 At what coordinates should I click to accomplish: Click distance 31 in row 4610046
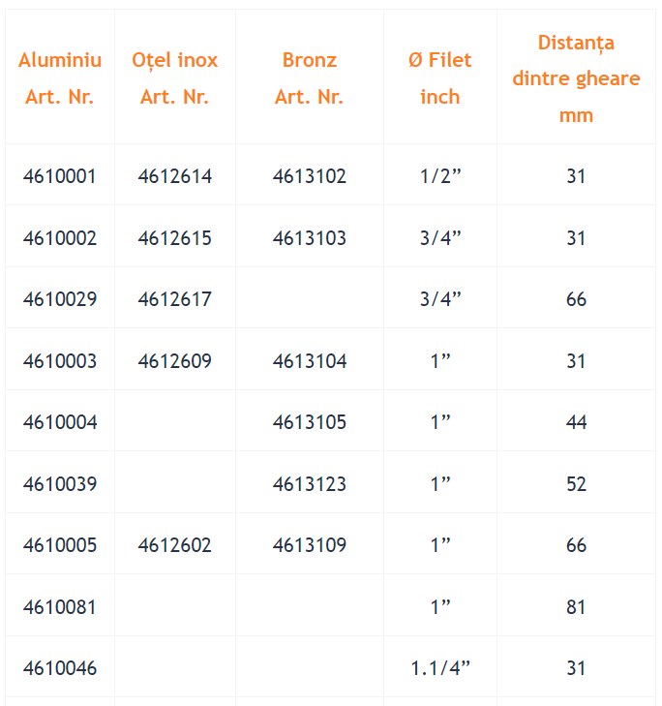click(576, 667)
